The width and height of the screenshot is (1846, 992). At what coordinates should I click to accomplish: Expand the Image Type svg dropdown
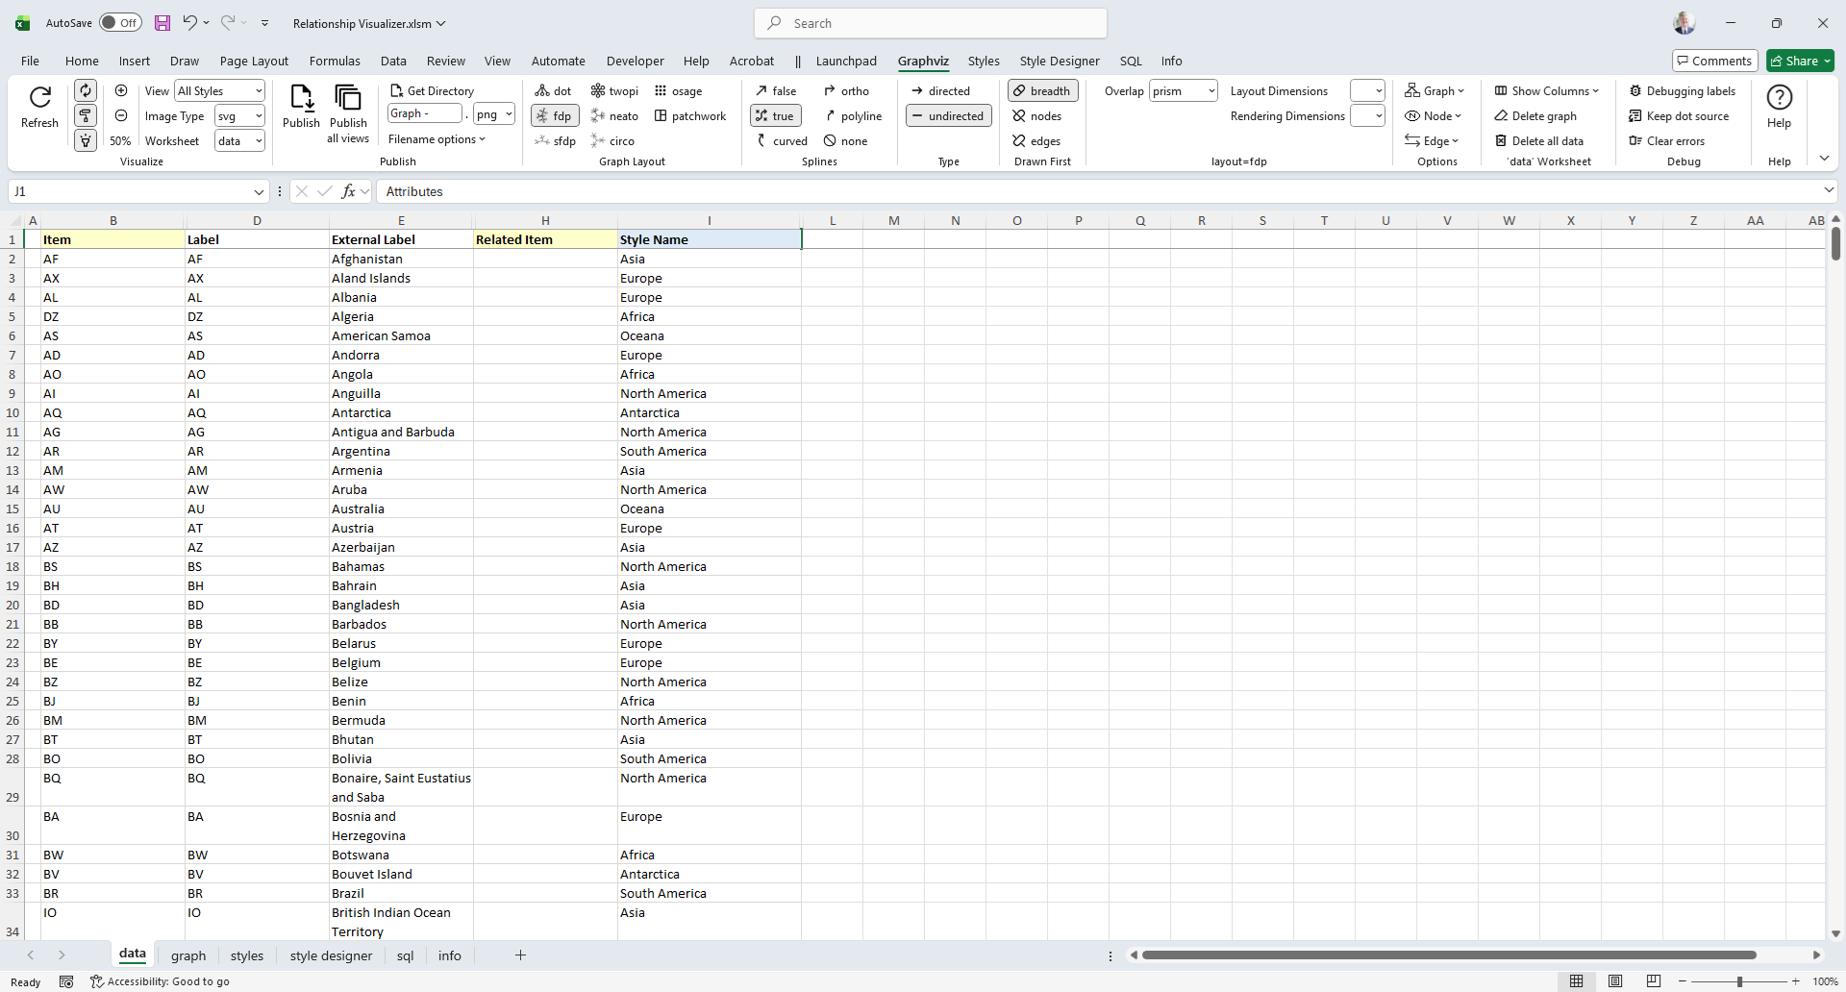click(259, 116)
